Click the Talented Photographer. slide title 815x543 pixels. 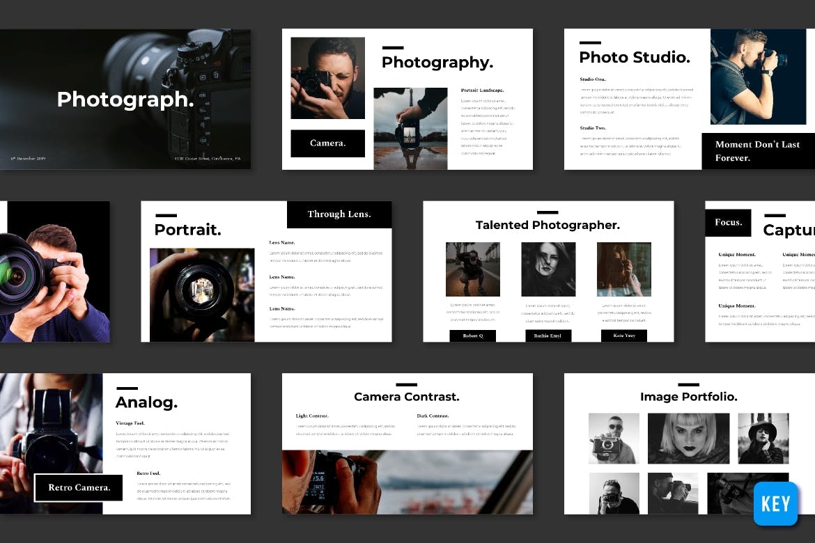(548, 224)
